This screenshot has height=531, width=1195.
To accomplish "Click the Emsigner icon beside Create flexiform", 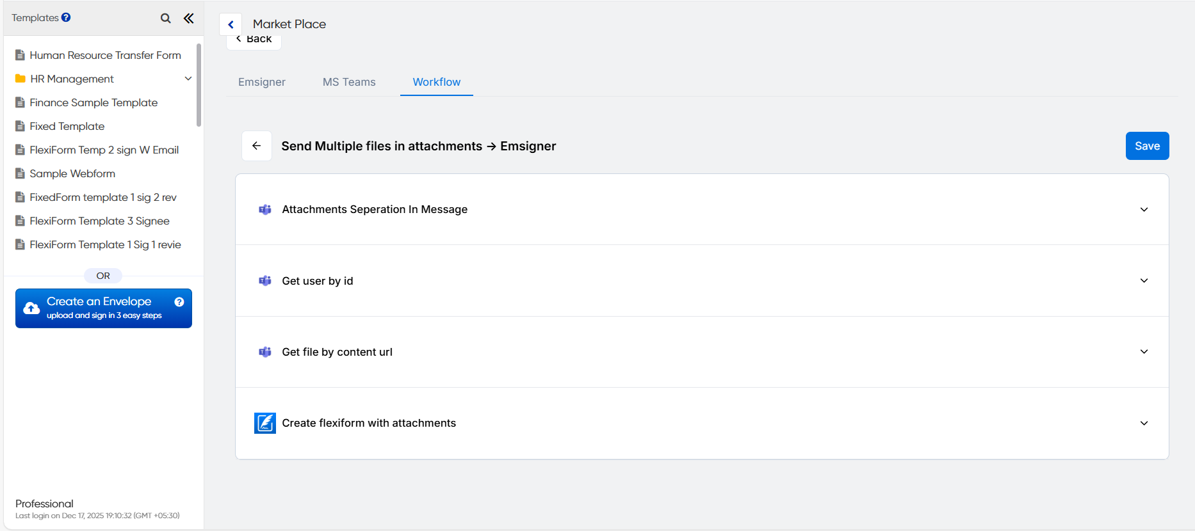I will (265, 423).
